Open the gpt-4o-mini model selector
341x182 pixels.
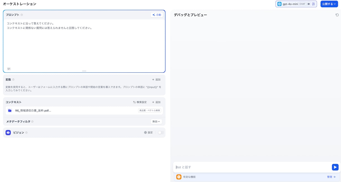tap(296, 4)
